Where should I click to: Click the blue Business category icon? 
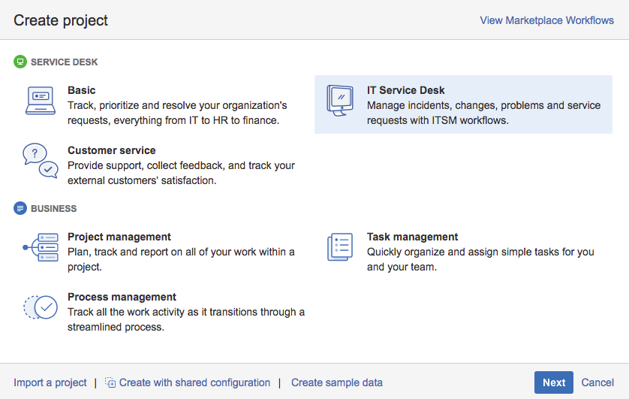20,208
